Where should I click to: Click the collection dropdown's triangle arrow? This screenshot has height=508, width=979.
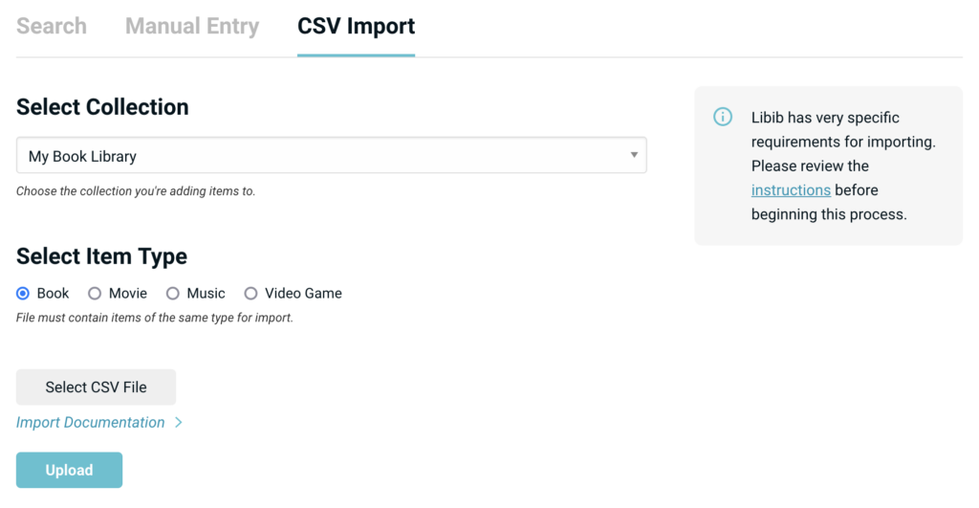634,155
